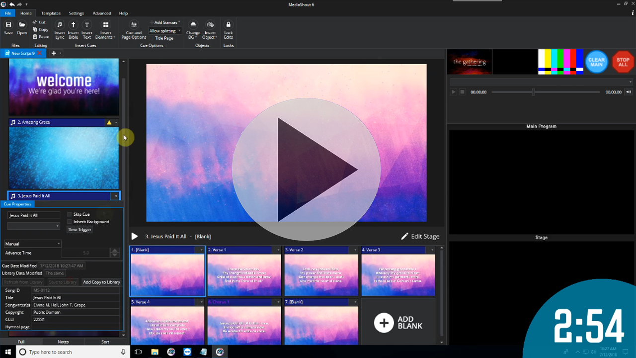636x358 pixels.
Task: Click the Insert Lyric icon
Action: [x=60, y=25]
